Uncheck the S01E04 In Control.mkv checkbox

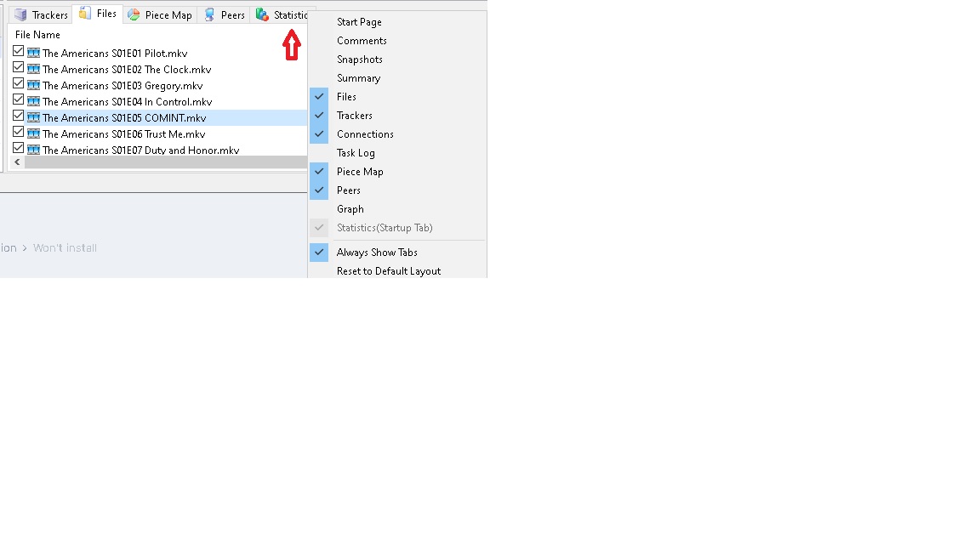tap(18, 100)
